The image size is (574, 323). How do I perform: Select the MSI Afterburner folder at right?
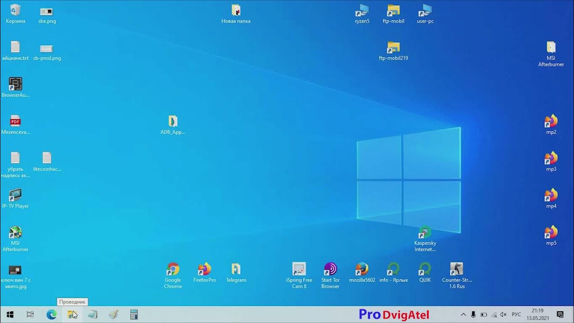(551, 54)
